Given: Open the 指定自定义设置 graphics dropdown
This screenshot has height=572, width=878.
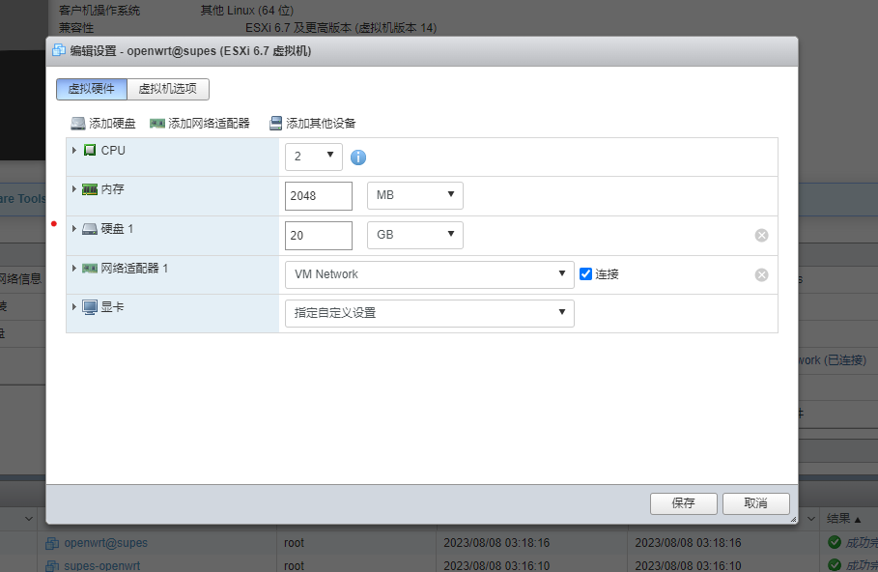Looking at the screenshot, I should 429,313.
